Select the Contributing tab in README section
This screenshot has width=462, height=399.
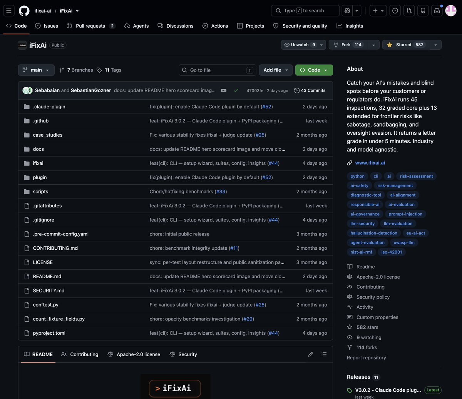[80, 354]
